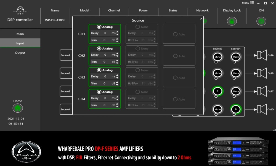Toggle Source4 Mute knob for OutC

[236, 91]
